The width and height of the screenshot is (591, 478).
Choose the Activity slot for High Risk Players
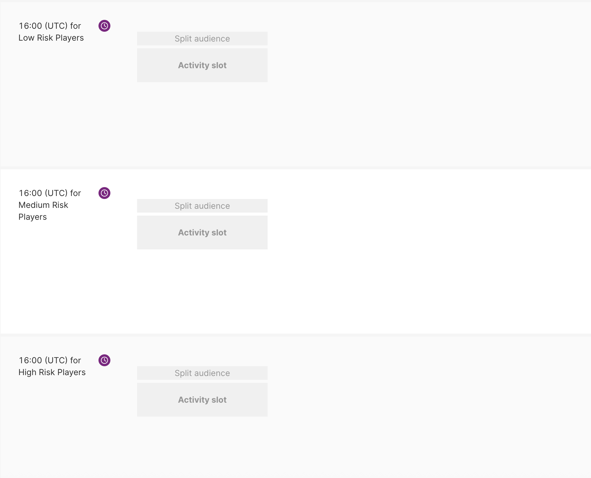click(x=202, y=400)
